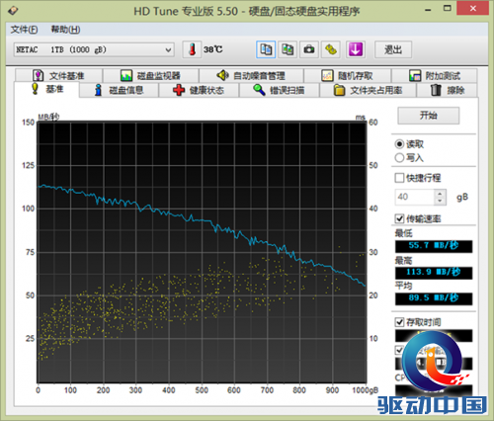Click the camera save screenshot icon
The width and height of the screenshot is (494, 421).
pyautogui.click(x=309, y=49)
